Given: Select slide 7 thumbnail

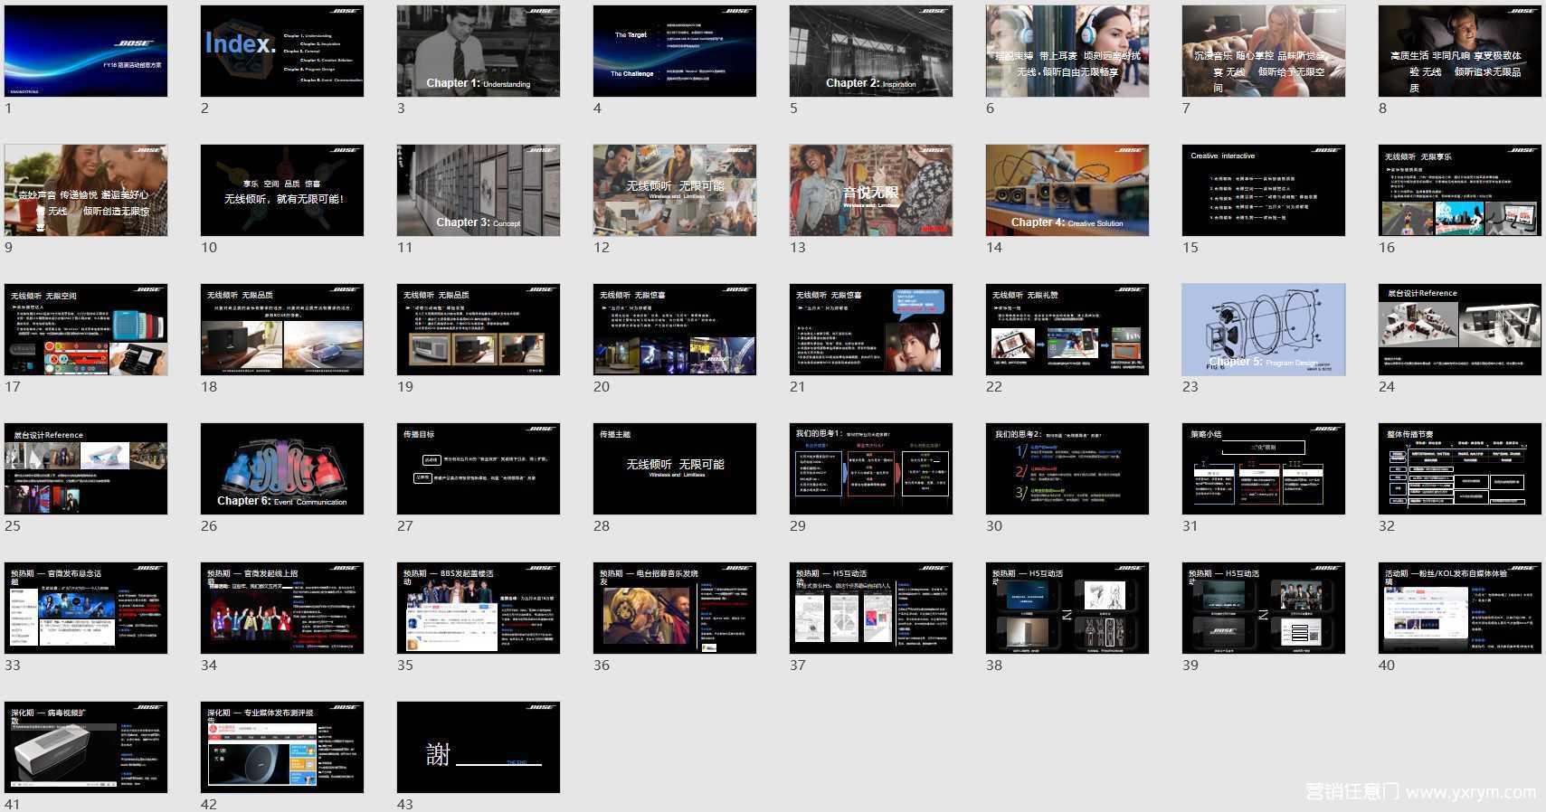Looking at the screenshot, I should [1264, 51].
